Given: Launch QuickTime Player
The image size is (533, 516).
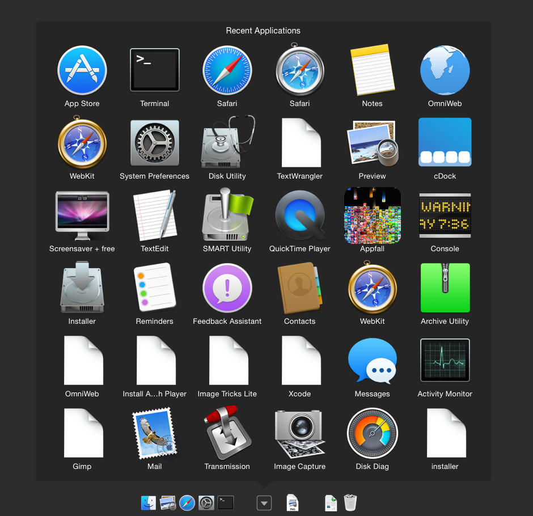Looking at the screenshot, I should coord(300,215).
